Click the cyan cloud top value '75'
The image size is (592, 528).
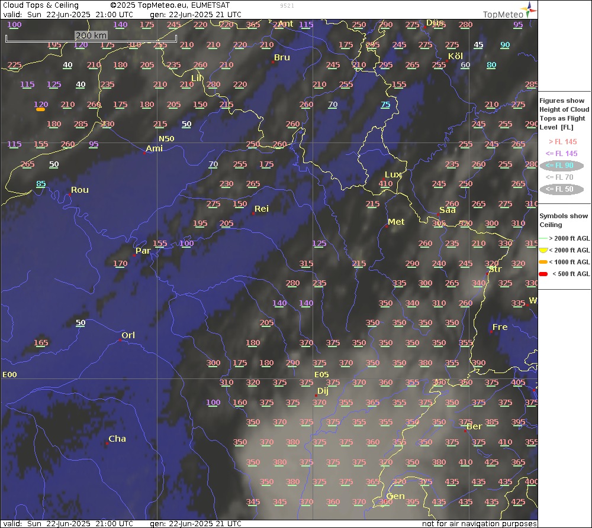(x=385, y=105)
